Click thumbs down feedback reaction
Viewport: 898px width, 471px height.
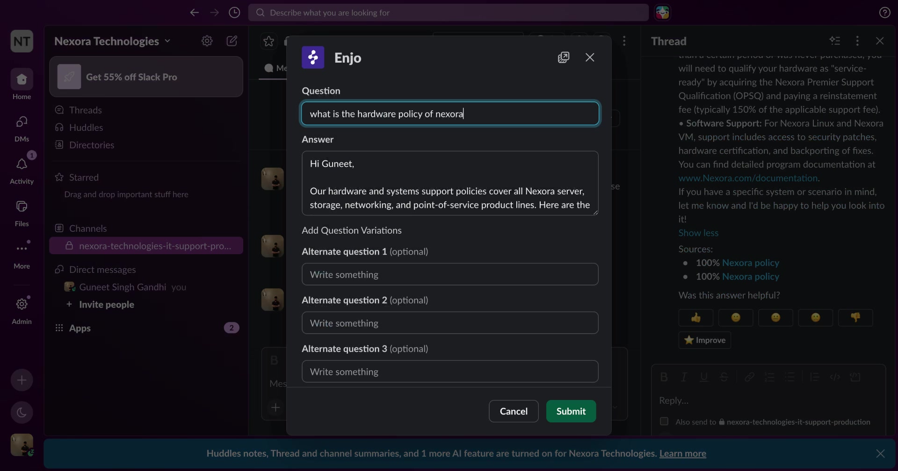point(855,318)
